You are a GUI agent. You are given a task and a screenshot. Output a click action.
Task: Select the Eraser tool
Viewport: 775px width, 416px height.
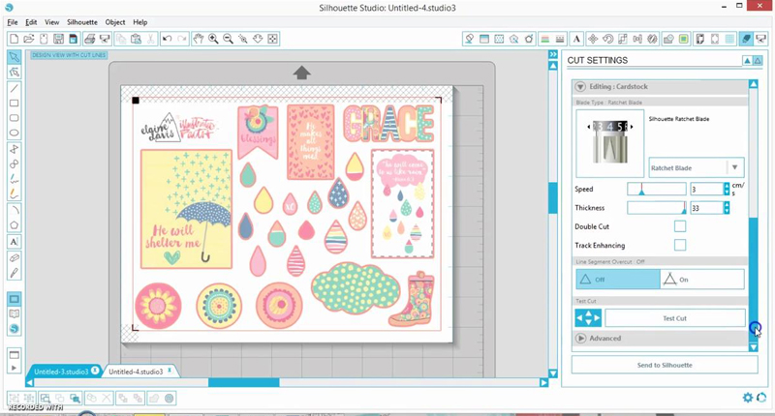click(14, 258)
